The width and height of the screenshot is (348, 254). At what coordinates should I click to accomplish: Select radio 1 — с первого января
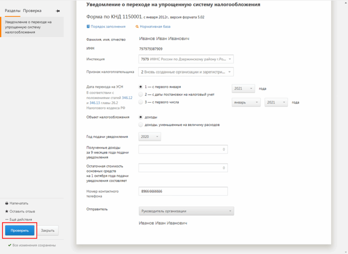tap(140, 87)
